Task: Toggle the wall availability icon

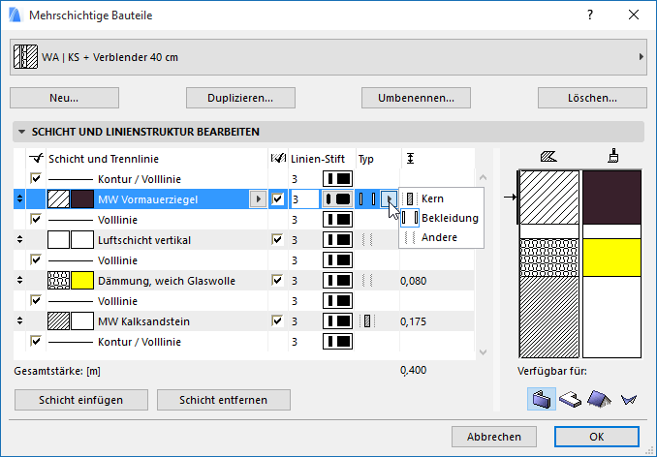Action: tap(541, 399)
